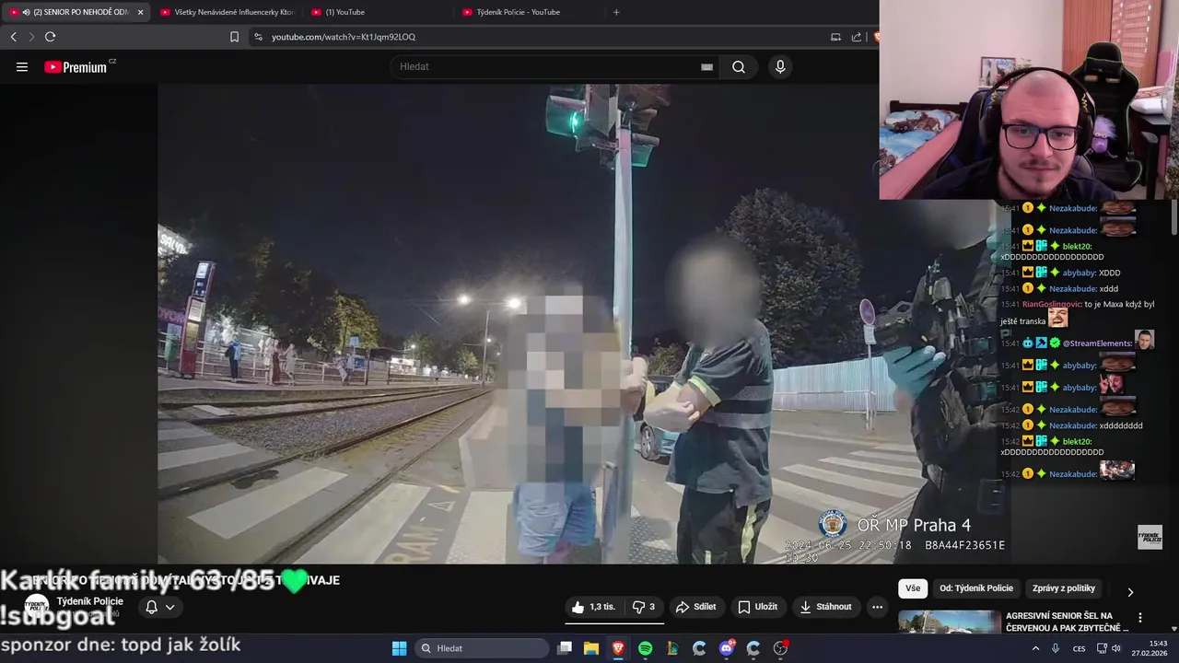Click on the video player area
1179x663 pixels.
[519, 324]
